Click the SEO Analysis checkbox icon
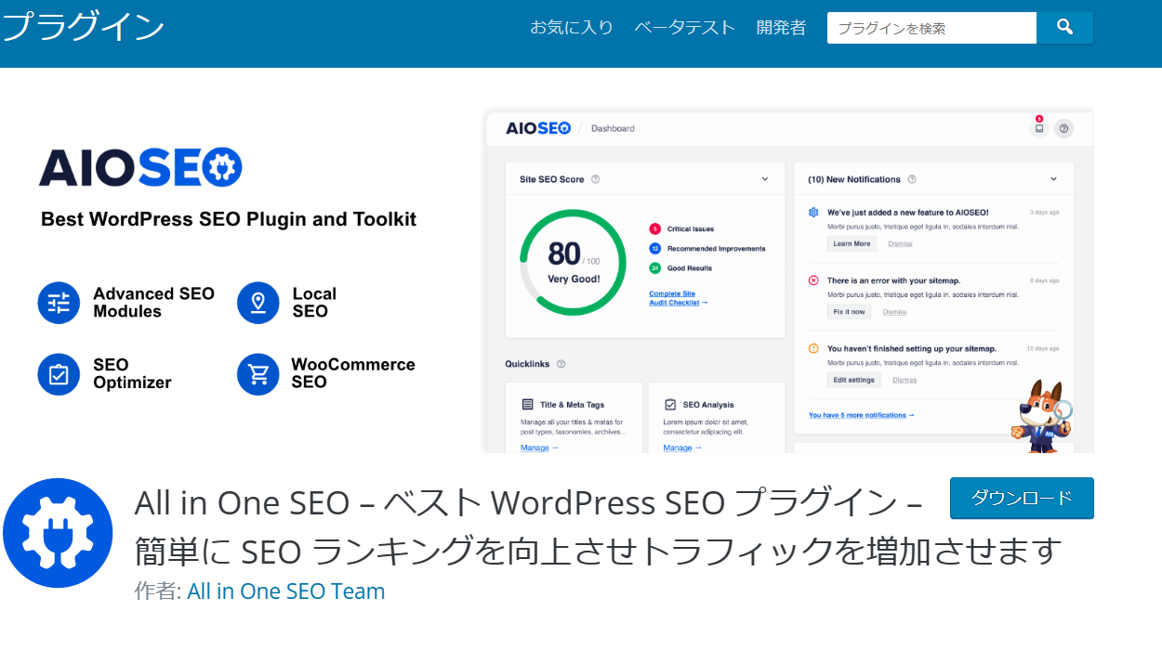The image size is (1162, 650). (x=670, y=405)
